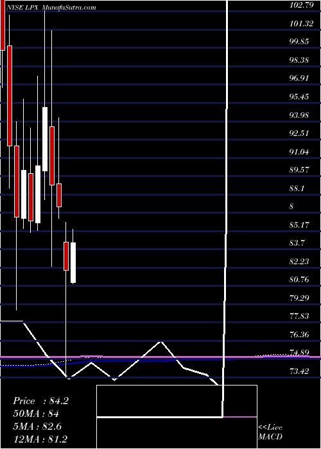
Task: Click the last white candlestick near 82
Action: tap(73, 263)
